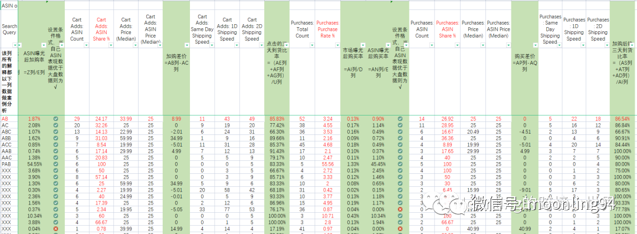
Task: Open the Purchases: 2D Shipping Speed filter
Action: coord(608,45)
